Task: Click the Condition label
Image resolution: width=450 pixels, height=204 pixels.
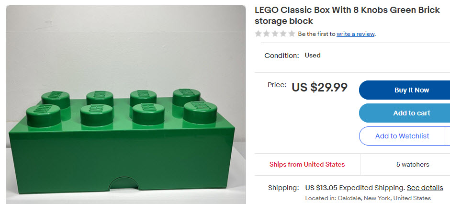Action: coord(281,56)
